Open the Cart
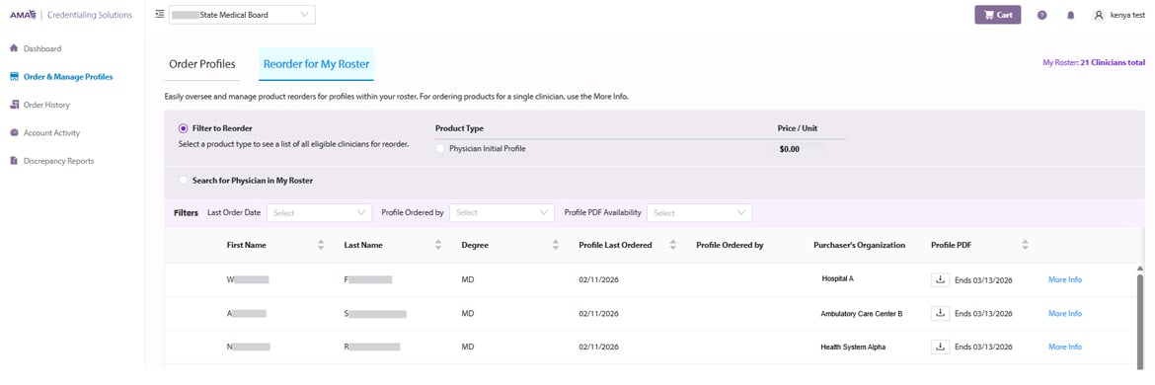Image resolution: width=1155 pixels, height=385 pixels. (x=997, y=15)
